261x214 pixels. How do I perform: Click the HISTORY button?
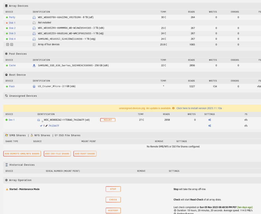pyautogui.click(x=113, y=211)
